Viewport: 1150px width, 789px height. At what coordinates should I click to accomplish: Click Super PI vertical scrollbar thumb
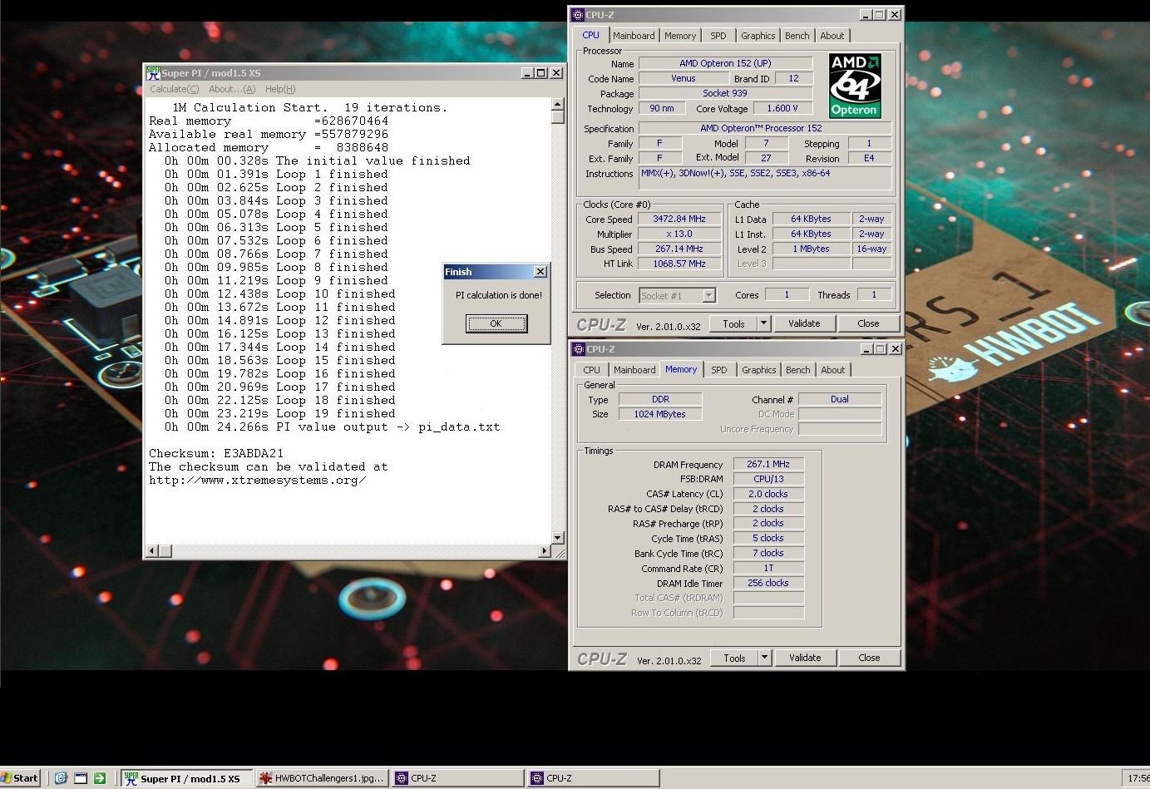click(x=558, y=117)
